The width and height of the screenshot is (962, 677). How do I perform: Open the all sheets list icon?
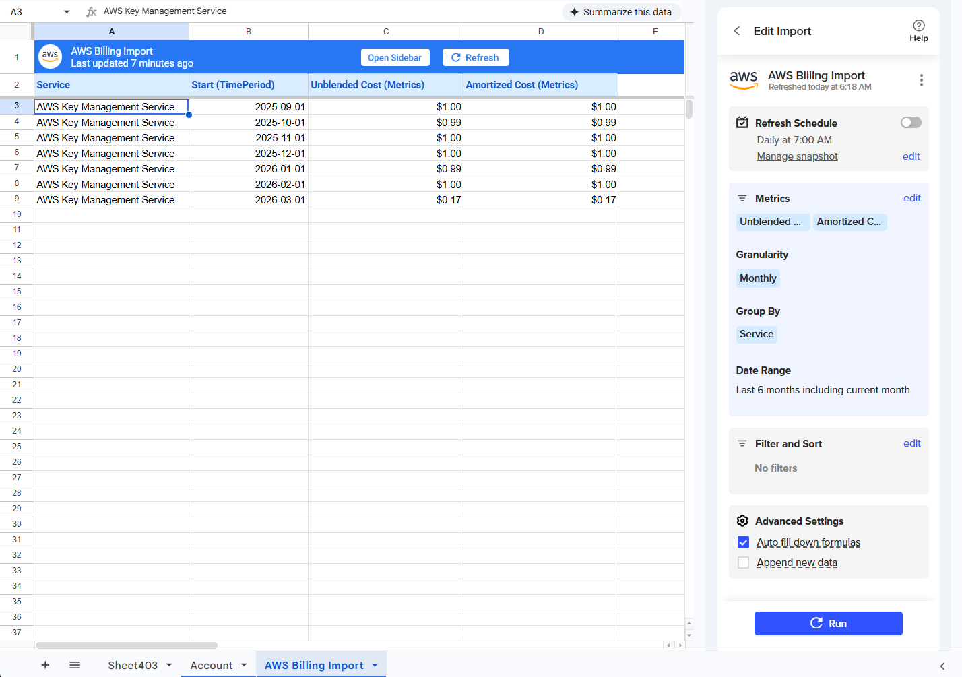tap(75, 665)
